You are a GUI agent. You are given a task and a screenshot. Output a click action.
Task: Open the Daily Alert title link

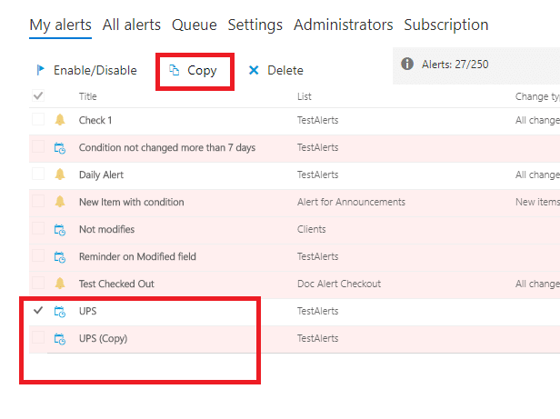coord(101,175)
